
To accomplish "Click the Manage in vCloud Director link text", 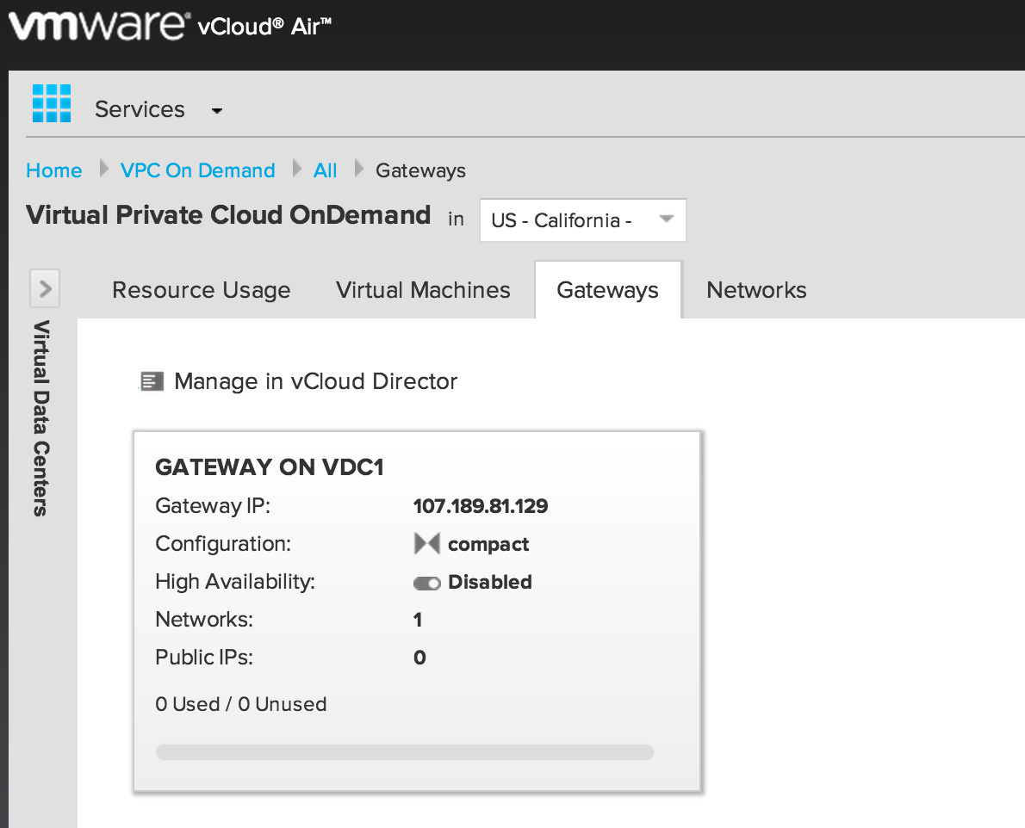I will [315, 381].
